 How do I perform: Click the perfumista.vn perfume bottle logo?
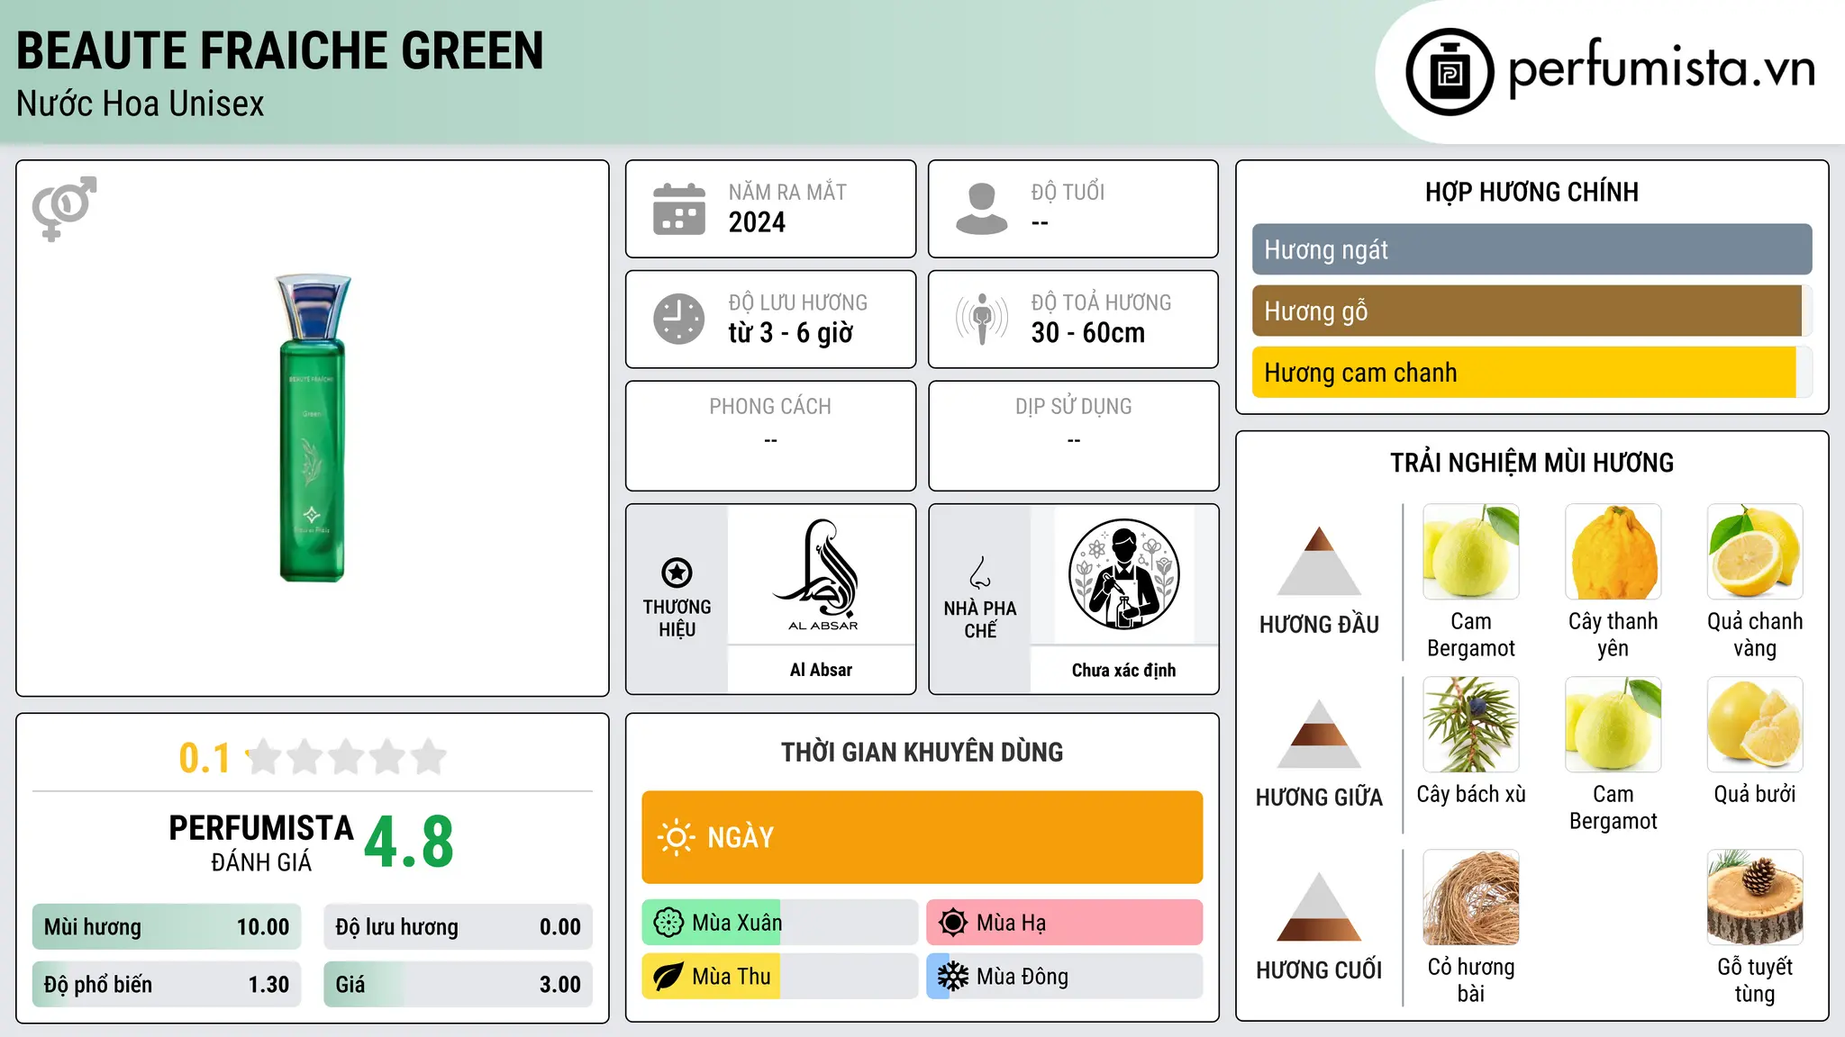tap(1450, 72)
